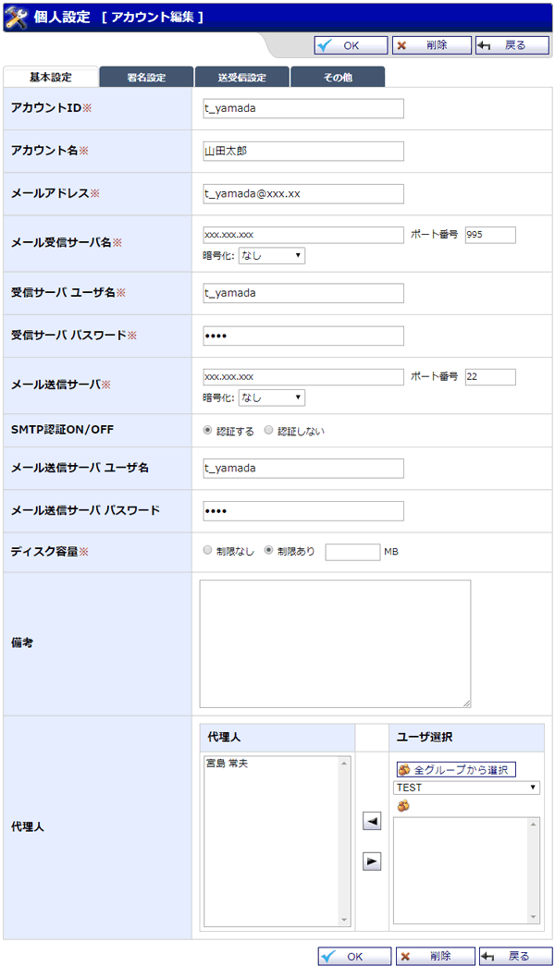Click the 受信サーバ パスワード field

pyautogui.click(x=303, y=336)
